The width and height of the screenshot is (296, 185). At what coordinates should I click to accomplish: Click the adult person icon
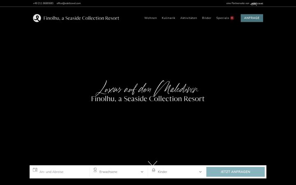[95, 170]
